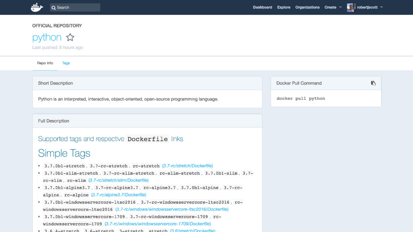The height and width of the screenshot is (232, 413).
Task: Open the 3.7-rc/stretch/slim/Dockerfile link
Action: 118,180
